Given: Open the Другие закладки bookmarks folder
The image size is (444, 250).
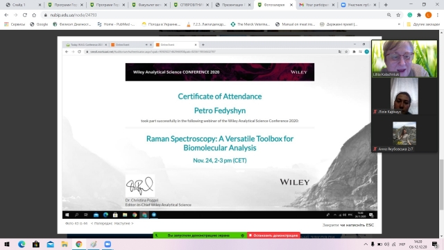Looking at the screenshot, I should click(423, 24).
